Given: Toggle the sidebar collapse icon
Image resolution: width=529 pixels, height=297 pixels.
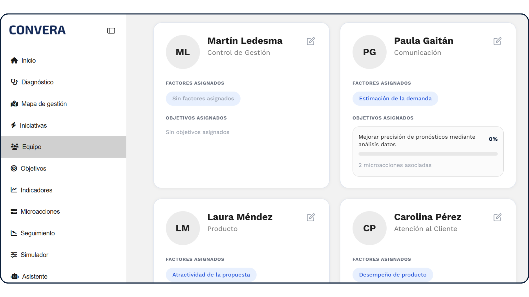Looking at the screenshot, I should point(111,31).
